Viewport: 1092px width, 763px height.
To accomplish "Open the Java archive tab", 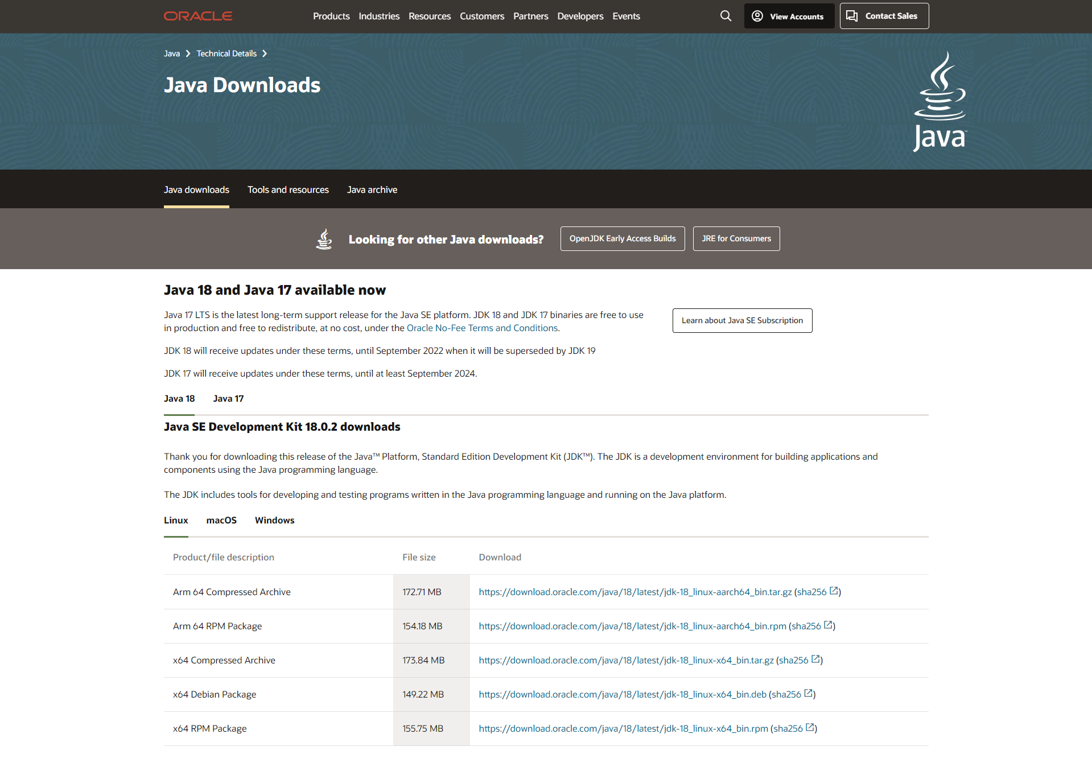I will (372, 189).
